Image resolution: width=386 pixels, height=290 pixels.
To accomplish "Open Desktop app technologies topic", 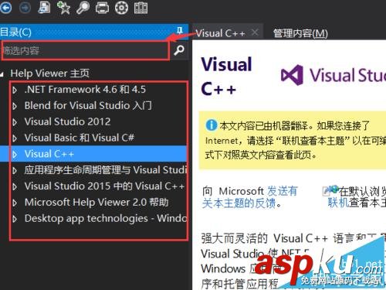I will (106, 218).
